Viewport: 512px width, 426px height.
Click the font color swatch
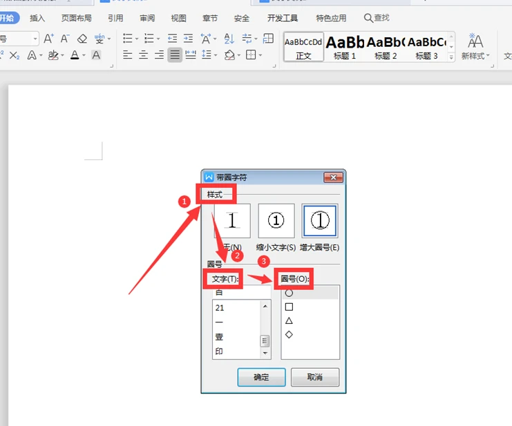point(74,55)
